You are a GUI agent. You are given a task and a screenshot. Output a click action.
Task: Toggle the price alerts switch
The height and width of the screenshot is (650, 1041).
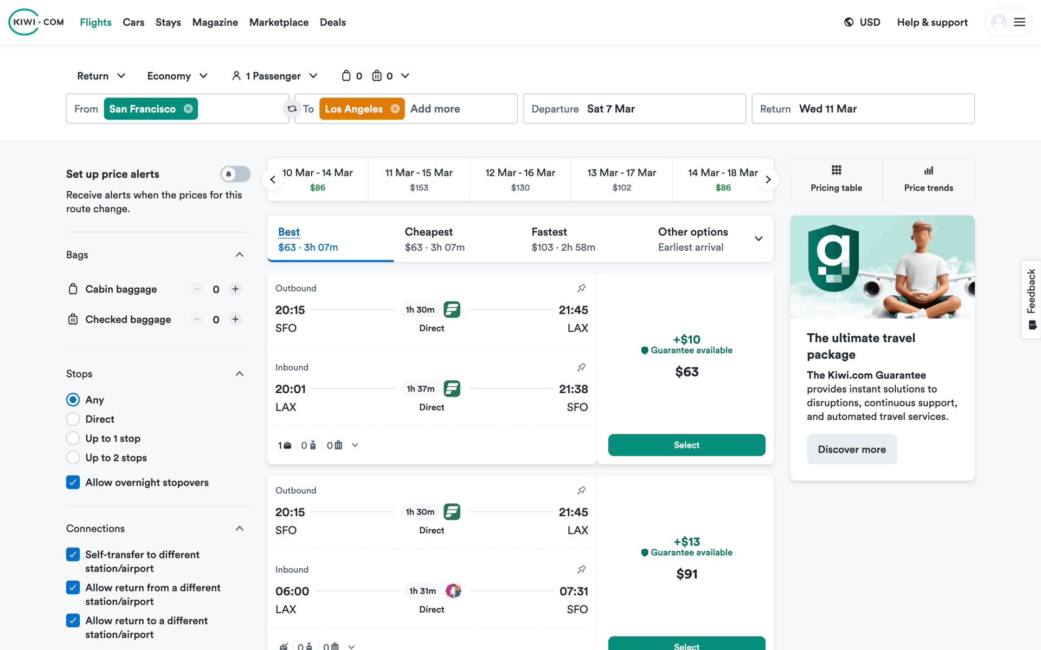click(x=235, y=174)
